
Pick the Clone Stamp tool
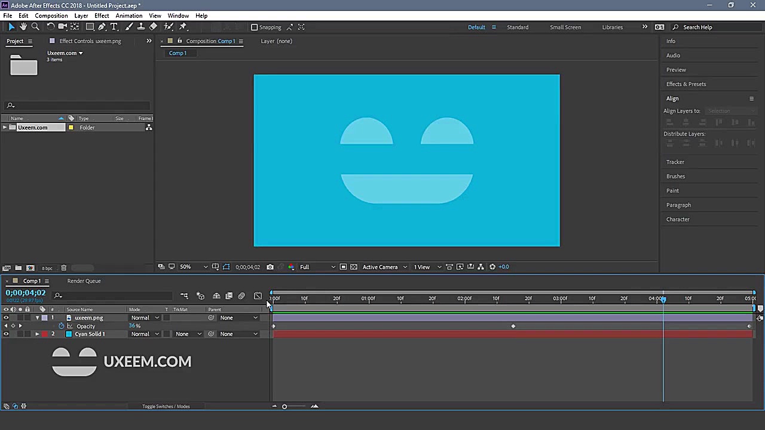(141, 27)
